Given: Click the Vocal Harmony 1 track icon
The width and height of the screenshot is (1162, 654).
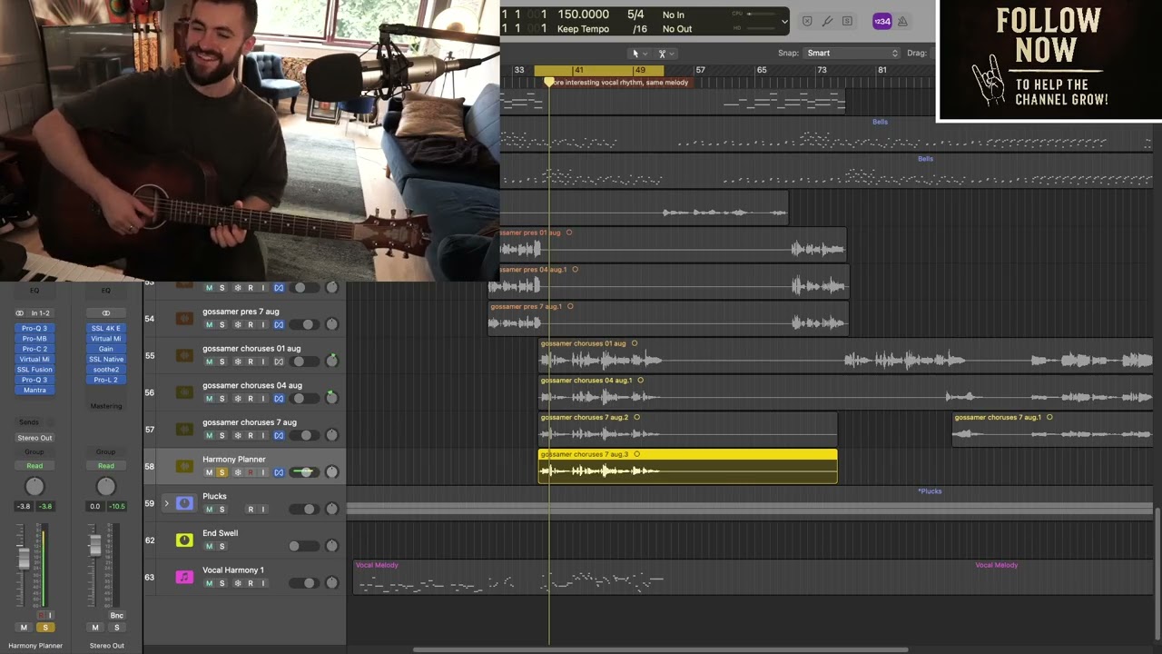Looking at the screenshot, I should [x=184, y=577].
